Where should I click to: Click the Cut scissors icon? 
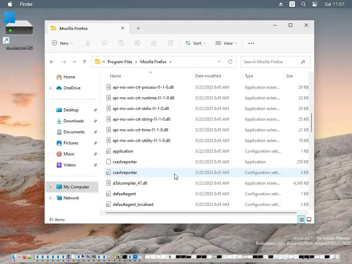[88, 43]
